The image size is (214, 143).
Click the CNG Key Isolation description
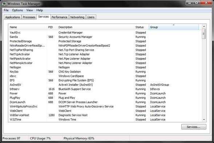pyautogui.click(x=70, y=72)
